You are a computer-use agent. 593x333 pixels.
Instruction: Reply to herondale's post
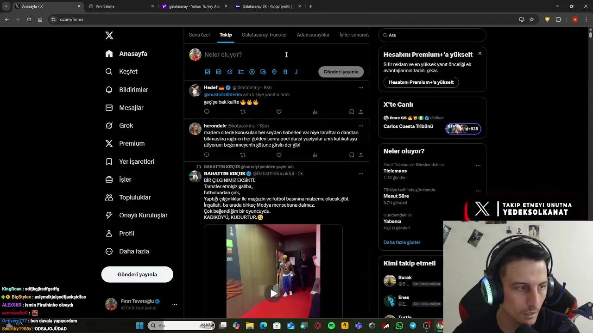(207, 155)
